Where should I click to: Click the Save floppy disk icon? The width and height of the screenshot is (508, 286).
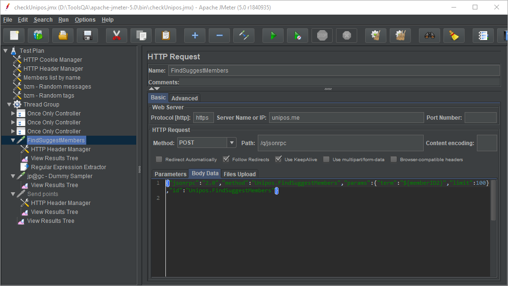coord(87,36)
